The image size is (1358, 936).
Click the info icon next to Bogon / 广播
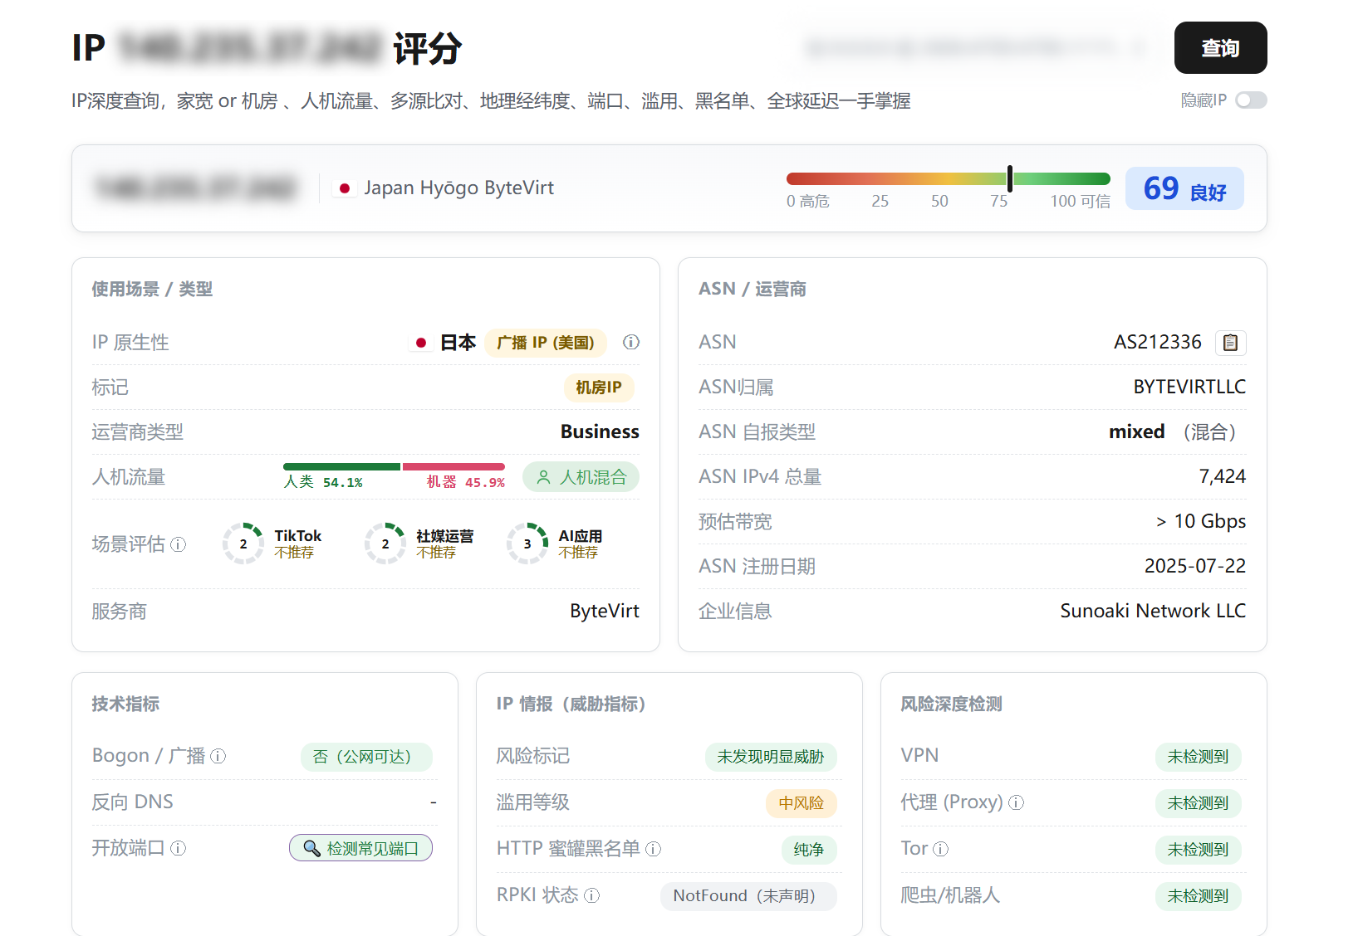(x=218, y=756)
